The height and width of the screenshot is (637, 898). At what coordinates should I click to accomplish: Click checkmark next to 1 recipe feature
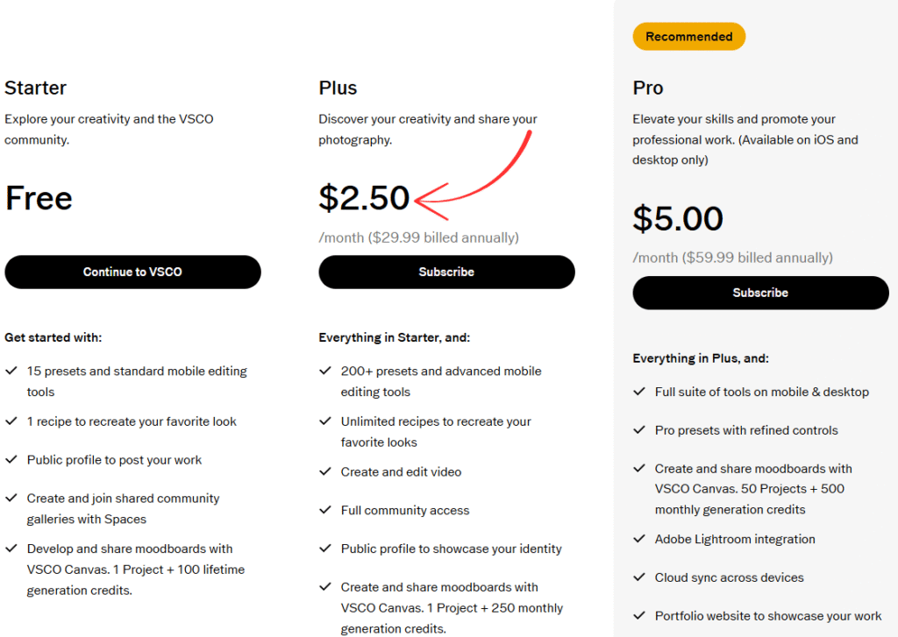point(11,421)
